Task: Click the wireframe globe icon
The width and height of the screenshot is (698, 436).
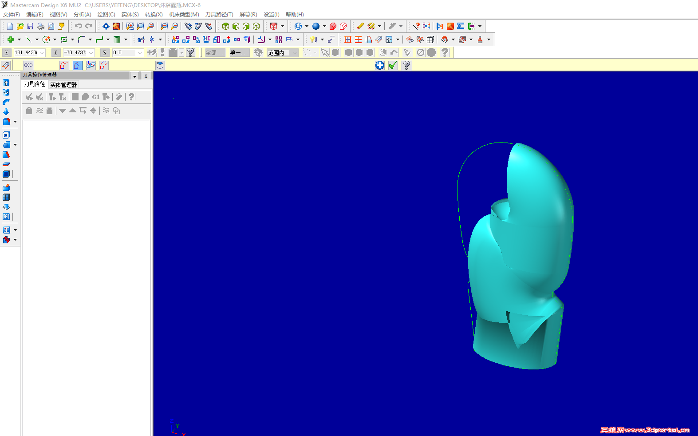Action: tap(298, 26)
